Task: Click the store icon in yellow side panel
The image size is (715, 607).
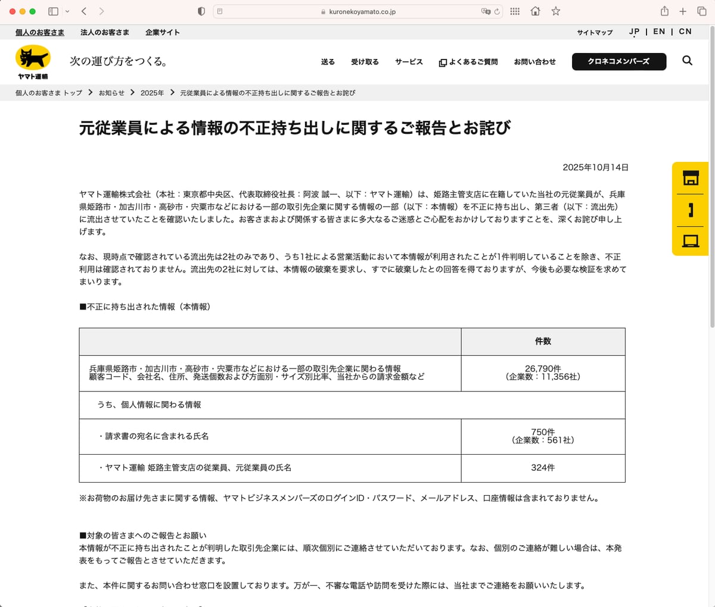Action: point(691,178)
